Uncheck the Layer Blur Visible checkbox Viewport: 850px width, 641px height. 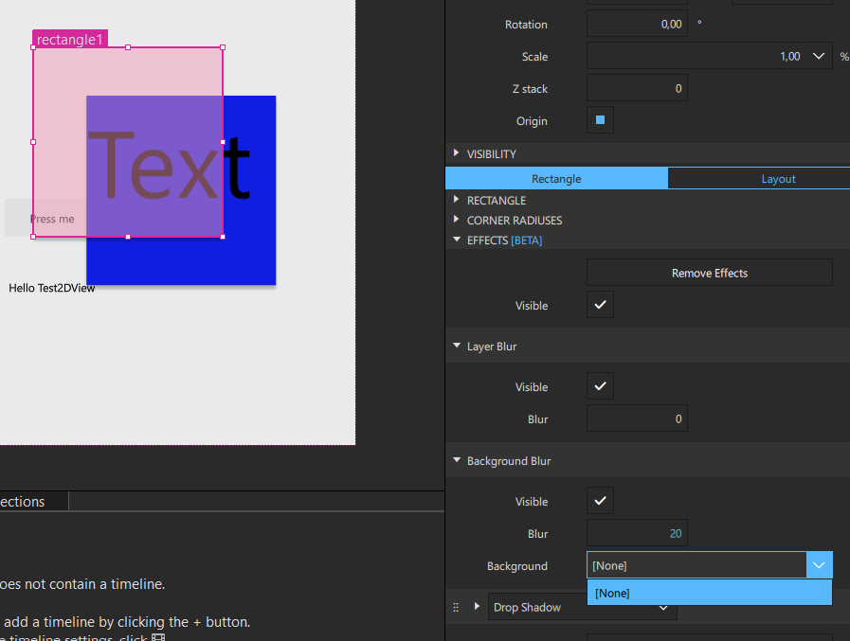pos(600,386)
